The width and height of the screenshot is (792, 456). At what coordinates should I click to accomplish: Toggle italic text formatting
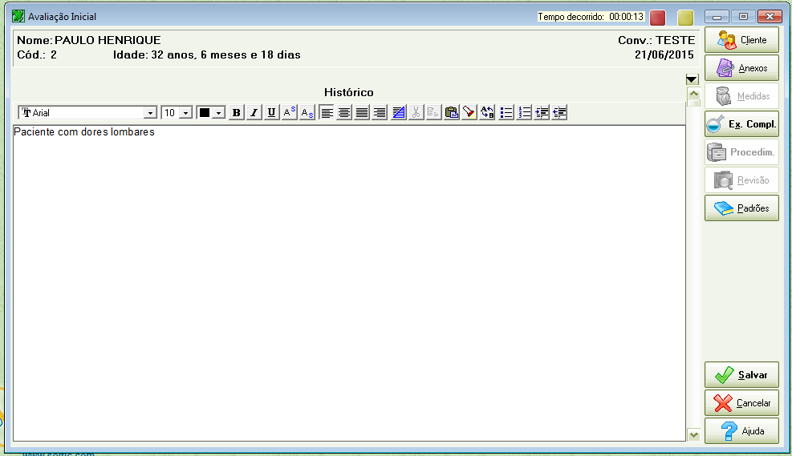pos(254,113)
